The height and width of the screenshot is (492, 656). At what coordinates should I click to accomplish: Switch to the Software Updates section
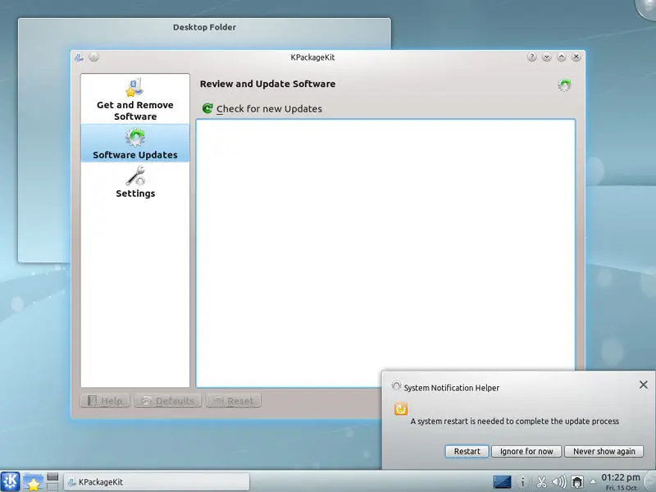coord(135,143)
